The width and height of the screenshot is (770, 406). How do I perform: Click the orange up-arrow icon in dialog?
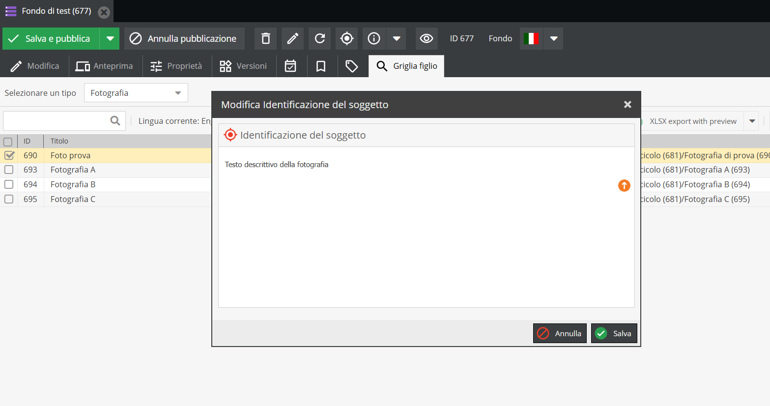[624, 185]
